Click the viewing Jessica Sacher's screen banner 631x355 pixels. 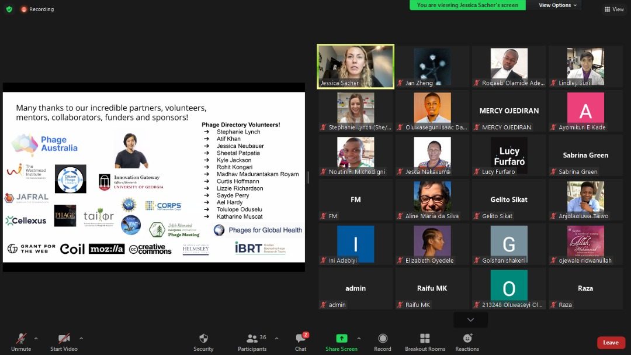point(467,5)
